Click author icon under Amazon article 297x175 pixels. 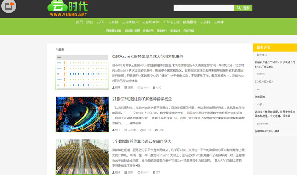coord(114,172)
